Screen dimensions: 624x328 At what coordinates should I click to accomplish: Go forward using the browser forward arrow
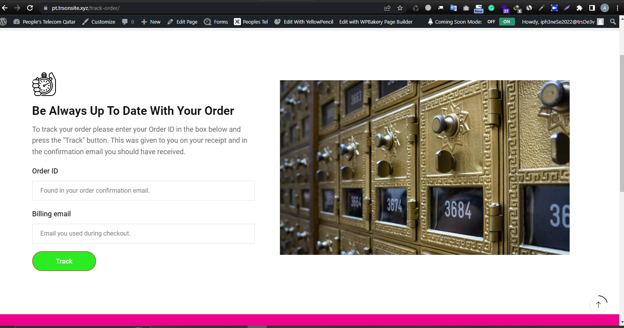[x=17, y=8]
